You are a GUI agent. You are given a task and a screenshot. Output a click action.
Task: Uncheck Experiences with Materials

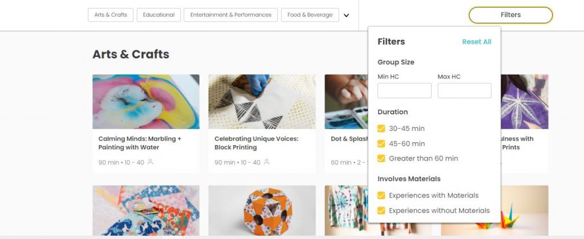point(381,196)
